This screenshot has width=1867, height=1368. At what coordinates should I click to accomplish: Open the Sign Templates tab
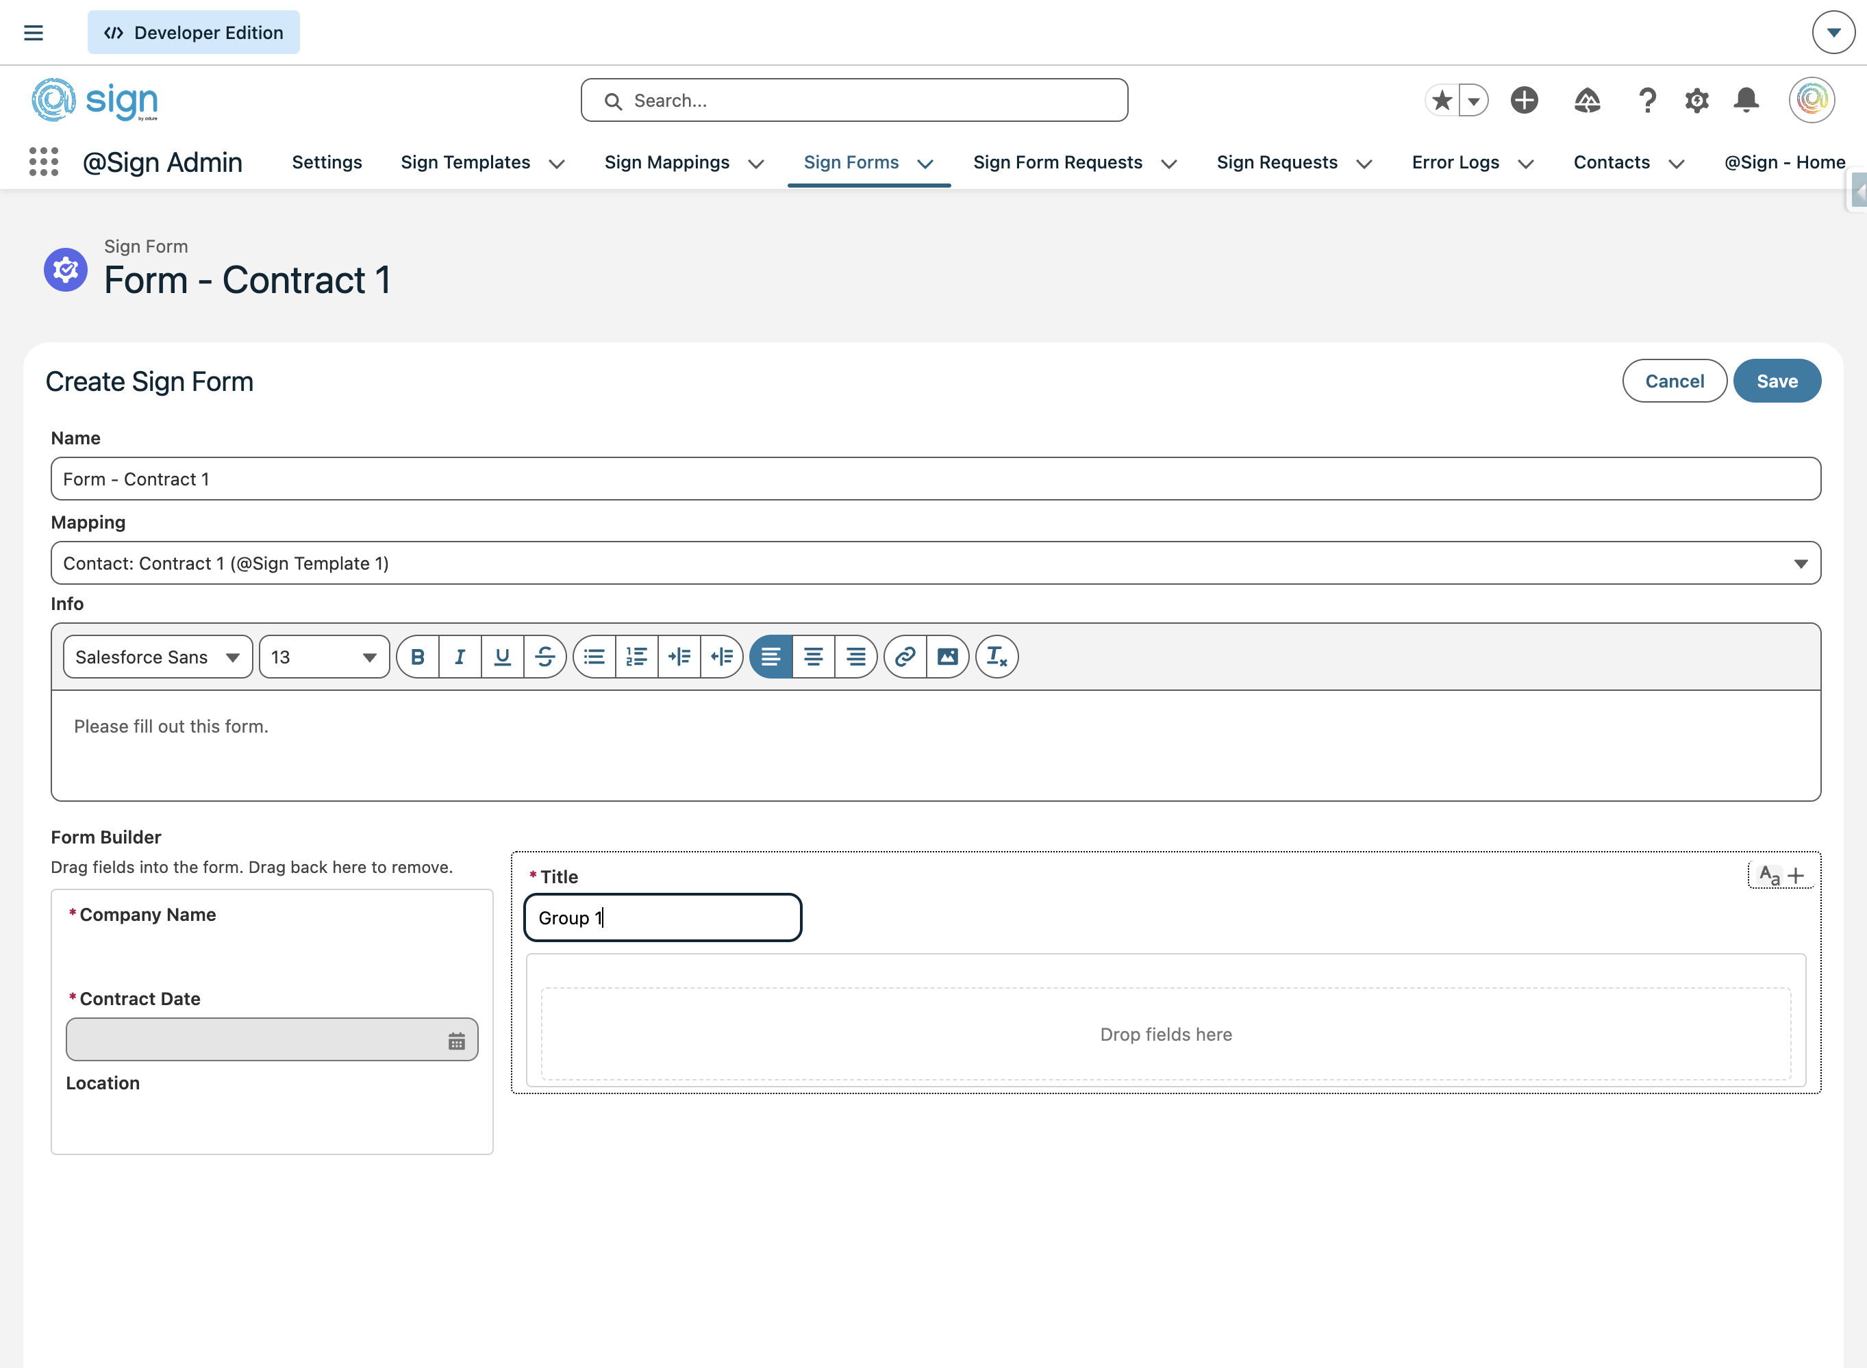(x=466, y=162)
